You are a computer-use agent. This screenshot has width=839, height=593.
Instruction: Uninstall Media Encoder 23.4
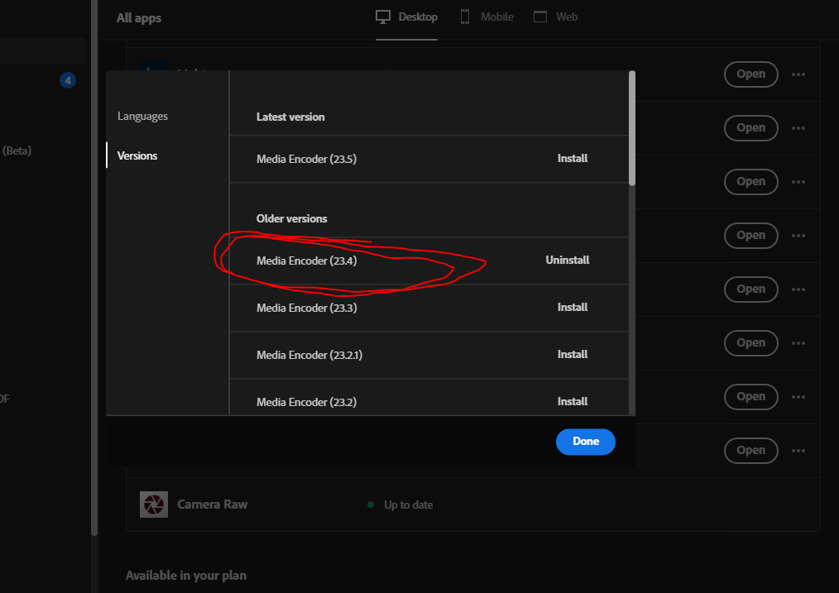(567, 260)
